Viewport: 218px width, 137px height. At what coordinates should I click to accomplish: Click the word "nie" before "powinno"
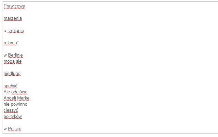point(6,104)
